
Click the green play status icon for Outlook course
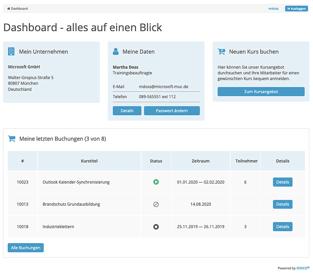point(156,182)
